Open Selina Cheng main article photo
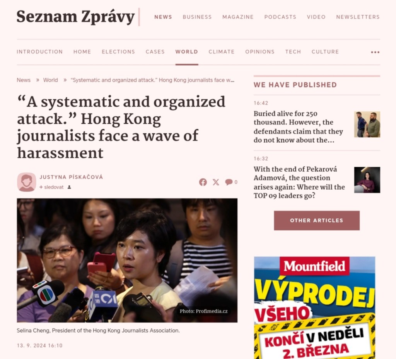Screen dimensions: 396x359 click(x=127, y=260)
